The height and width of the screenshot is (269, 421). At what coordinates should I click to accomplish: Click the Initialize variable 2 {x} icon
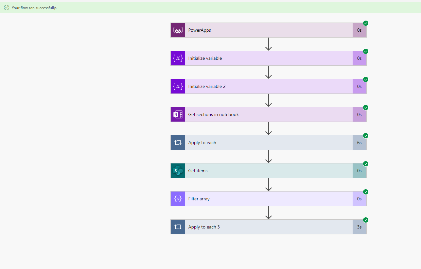[178, 86]
